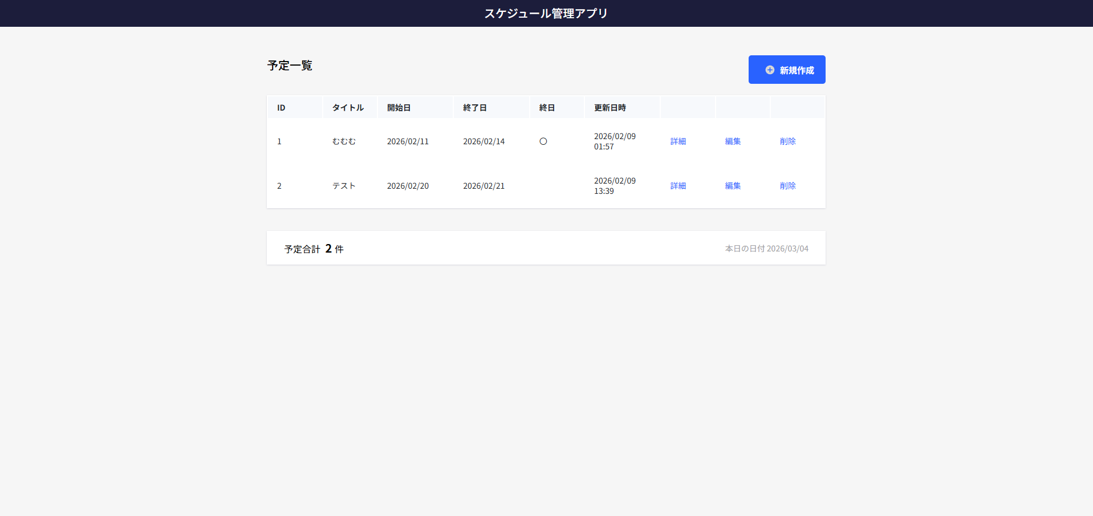Click the 本日の日付 2026/03/04 text
Viewport: 1093px width, 516px height.
click(x=766, y=249)
